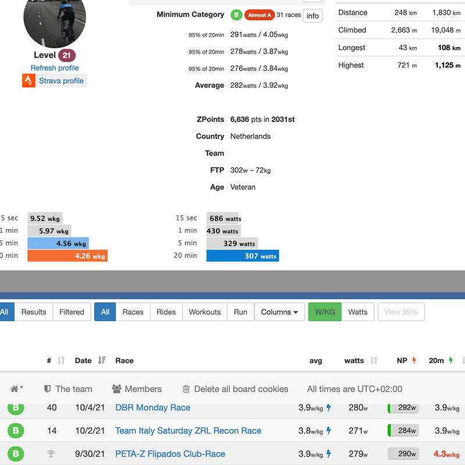Image resolution: width=465 pixels, height=465 pixels.
Task: Click Refresh profile link
Action: coord(55,68)
